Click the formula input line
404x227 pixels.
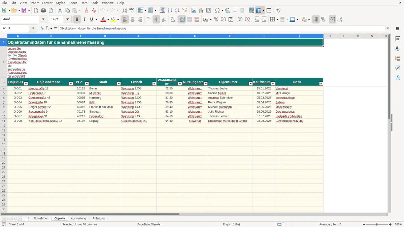pyautogui.click(x=222, y=29)
